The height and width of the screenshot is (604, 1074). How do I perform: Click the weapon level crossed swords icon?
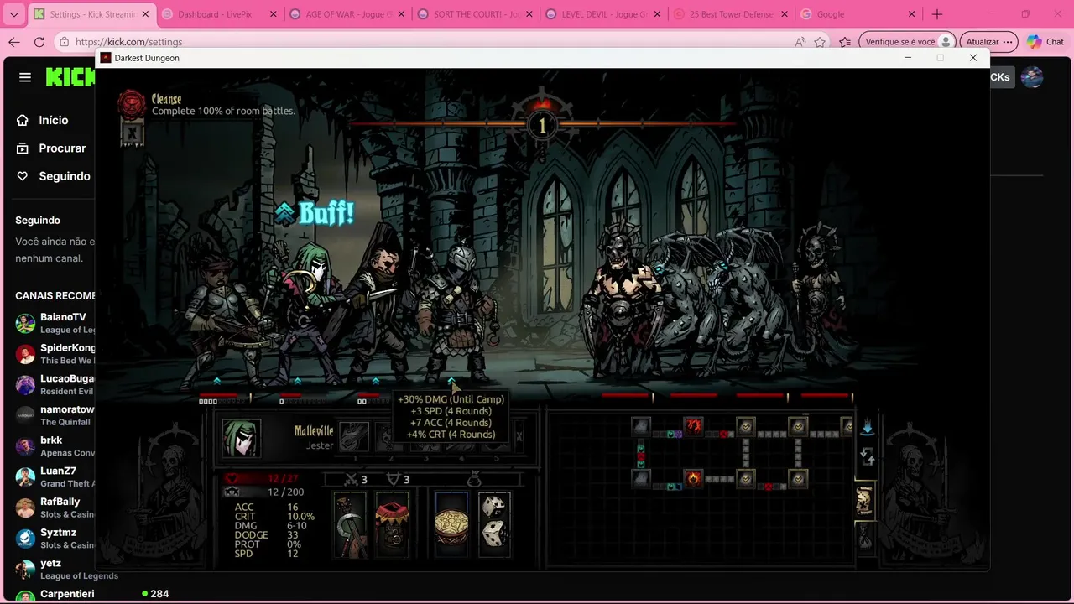(x=352, y=480)
